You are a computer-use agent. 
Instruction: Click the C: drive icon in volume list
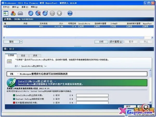5,26
